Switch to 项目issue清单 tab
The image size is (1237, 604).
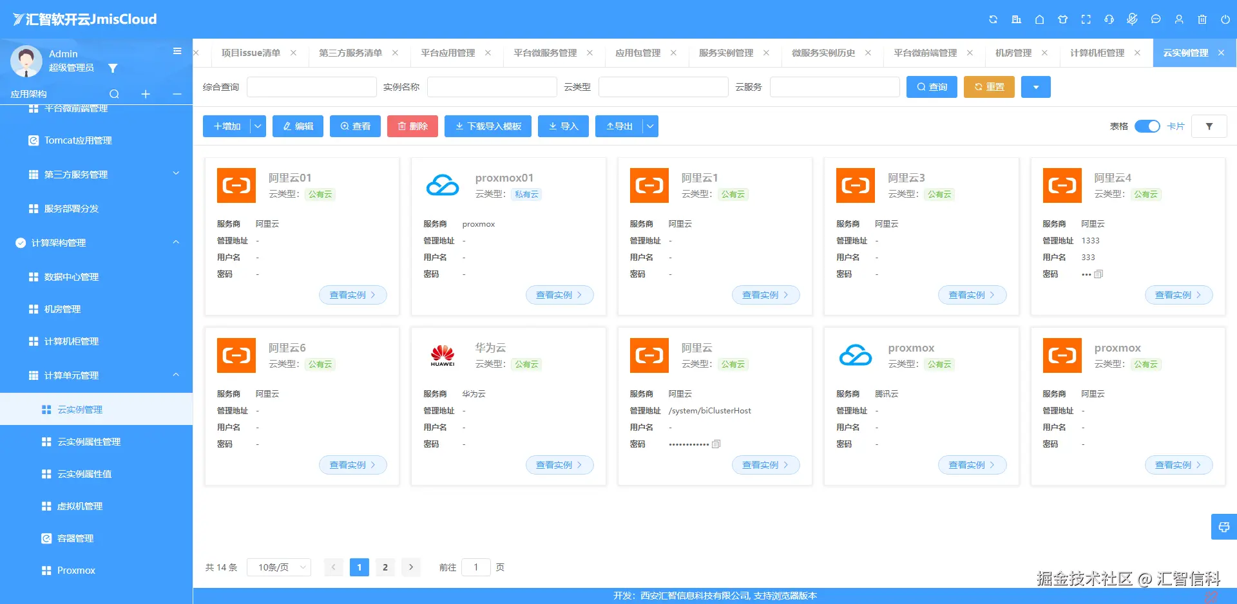pos(251,53)
